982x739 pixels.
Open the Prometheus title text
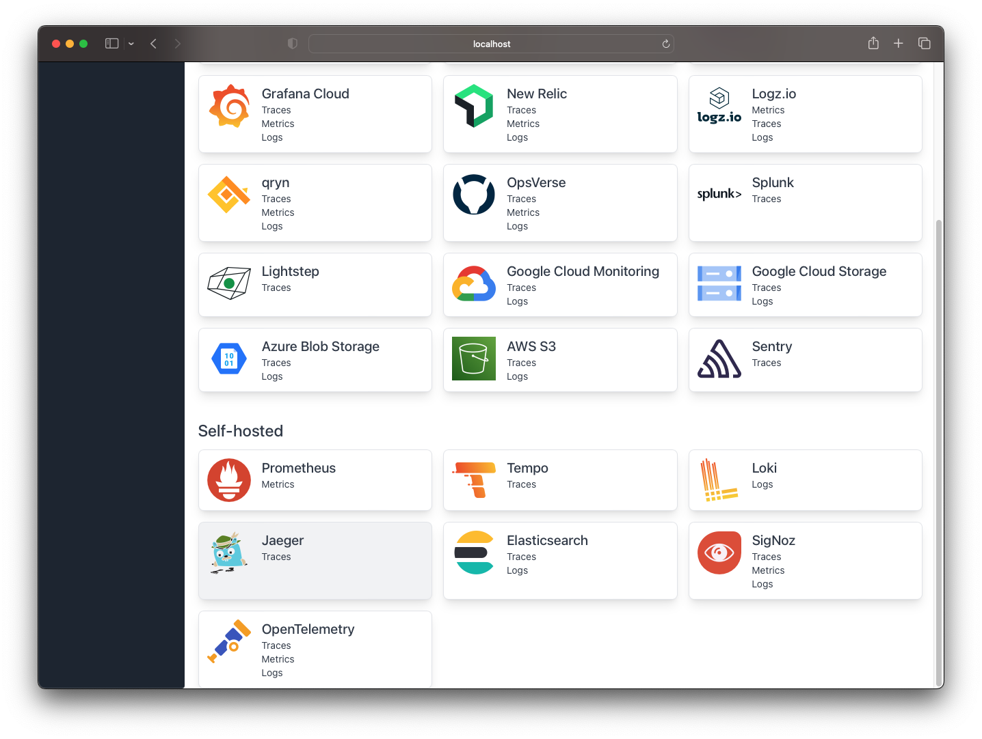pyautogui.click(x=299, y=468)
